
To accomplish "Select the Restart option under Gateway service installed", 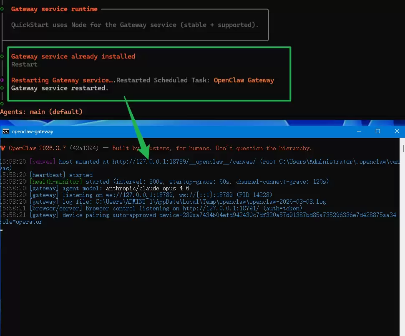I will point(24,64).
